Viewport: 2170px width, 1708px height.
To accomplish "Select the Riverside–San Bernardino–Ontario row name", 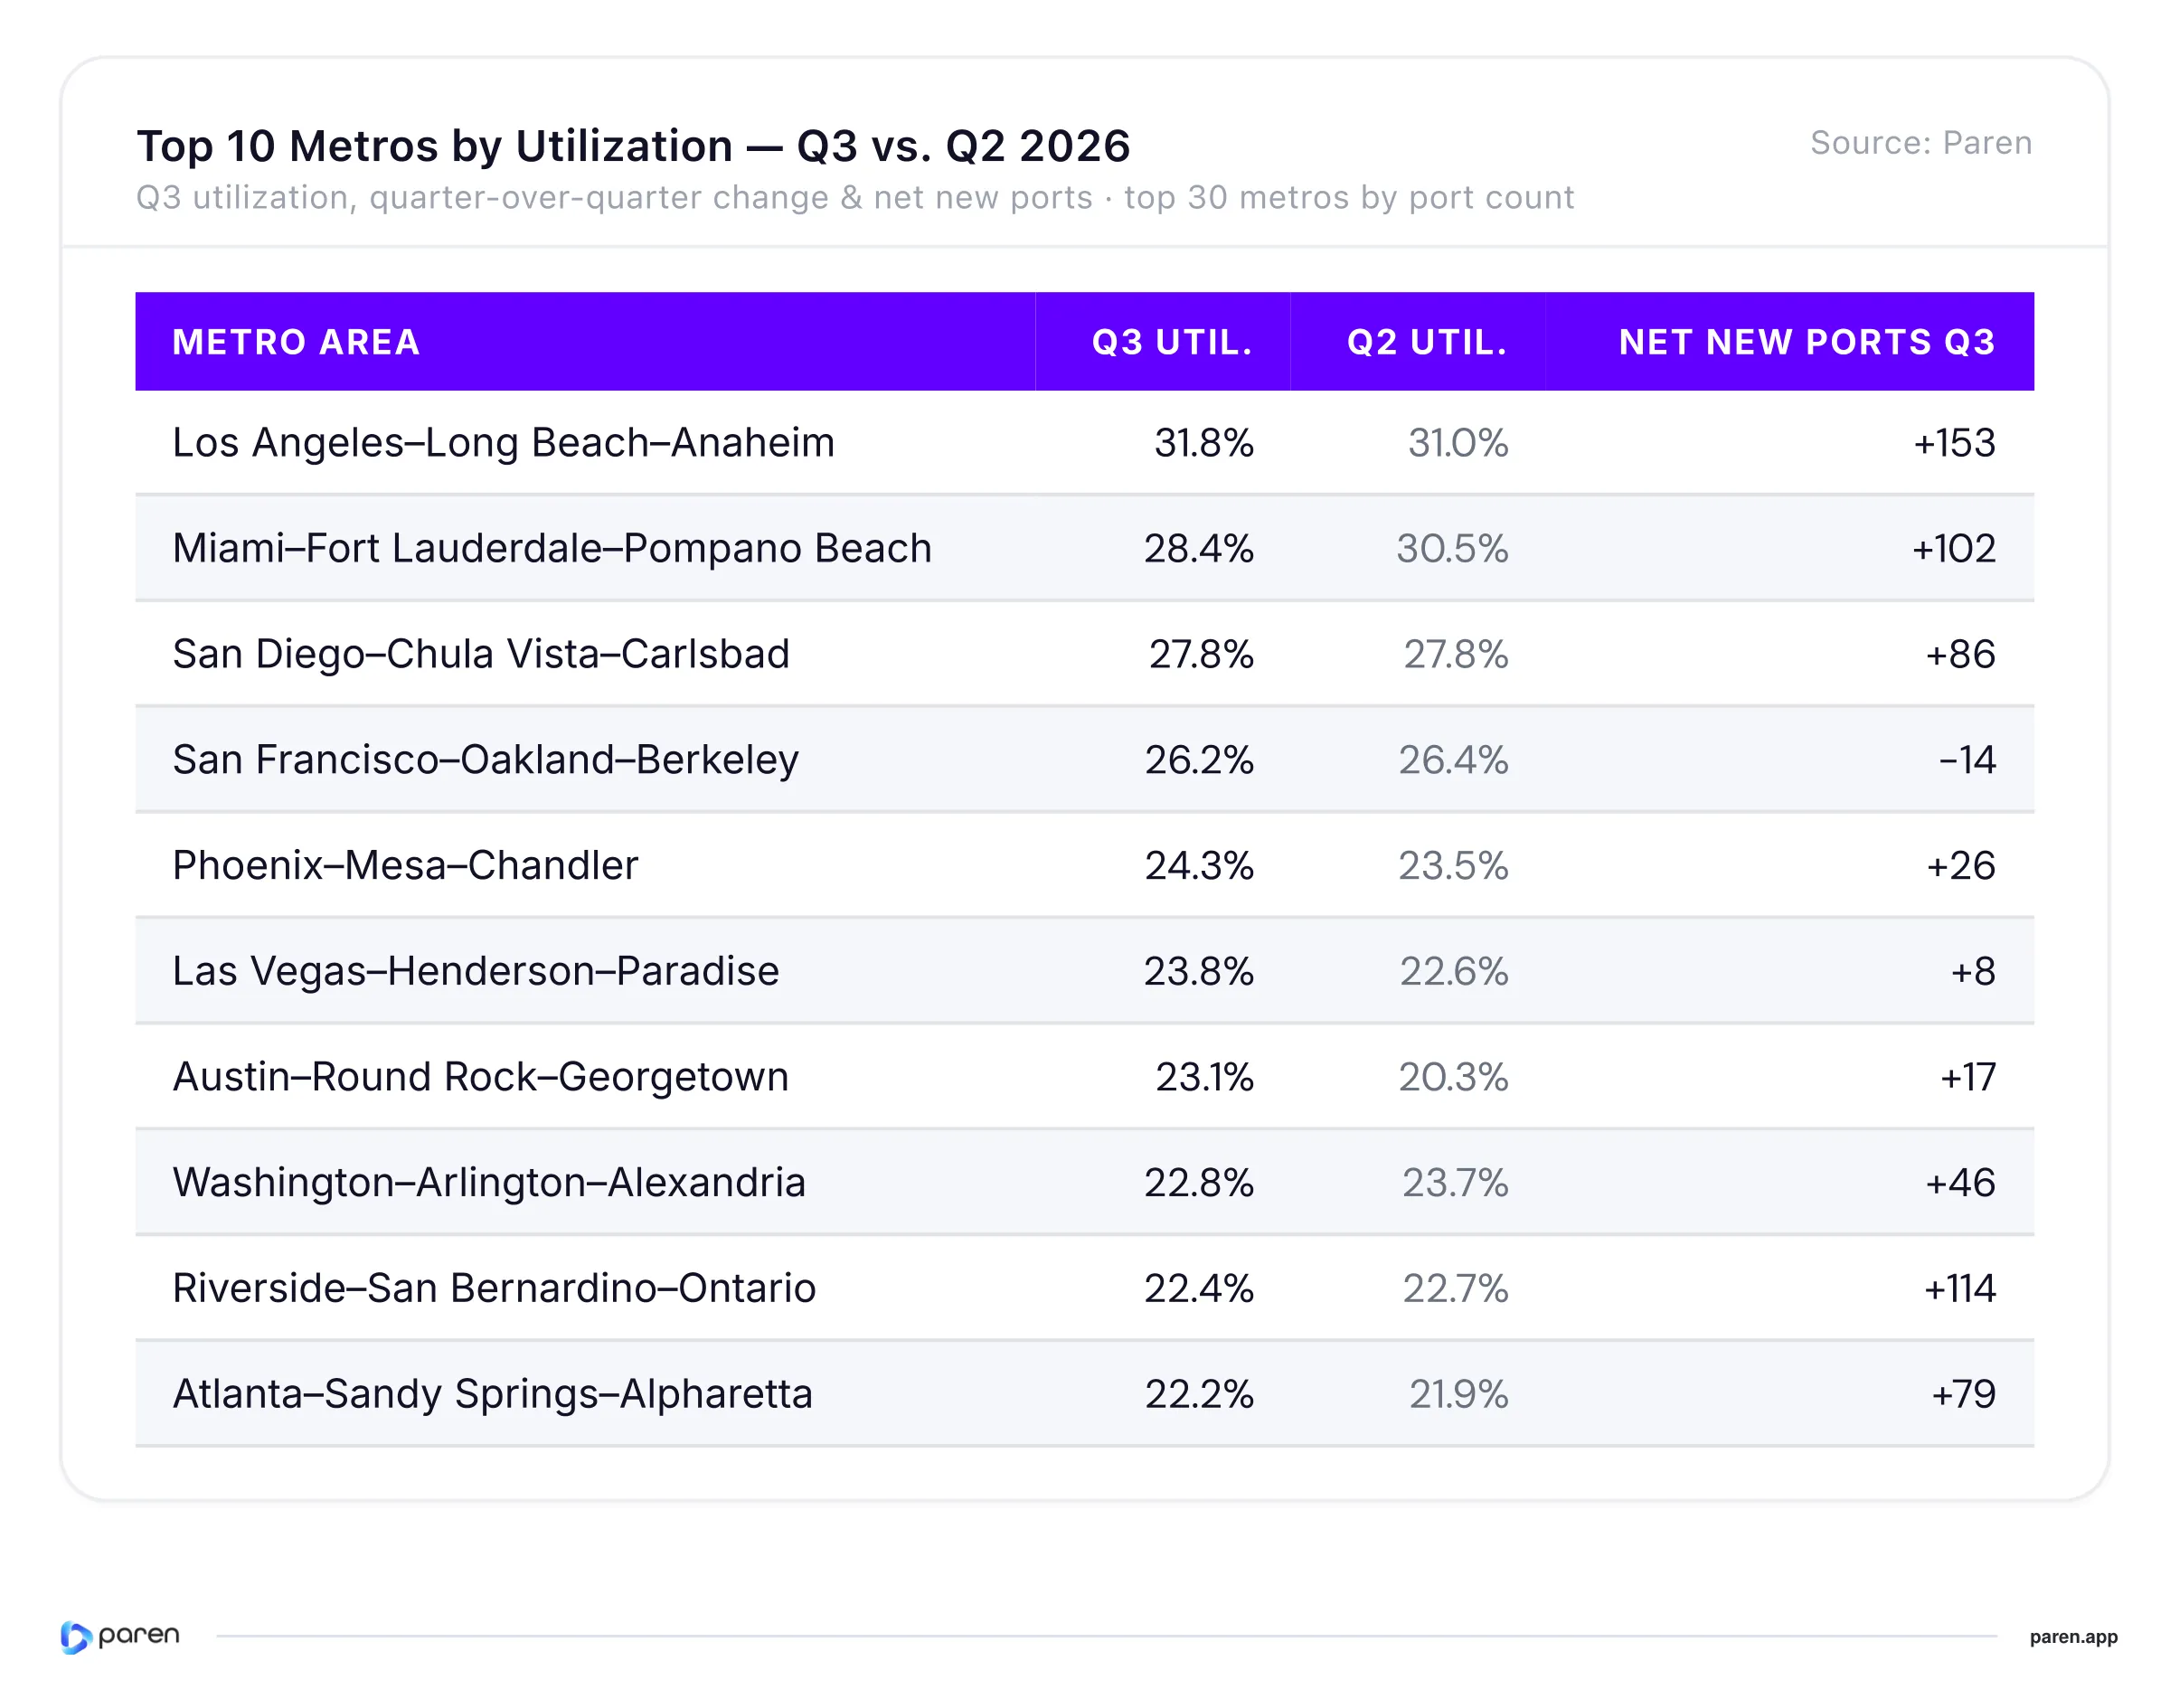I will pos(494,1288).
